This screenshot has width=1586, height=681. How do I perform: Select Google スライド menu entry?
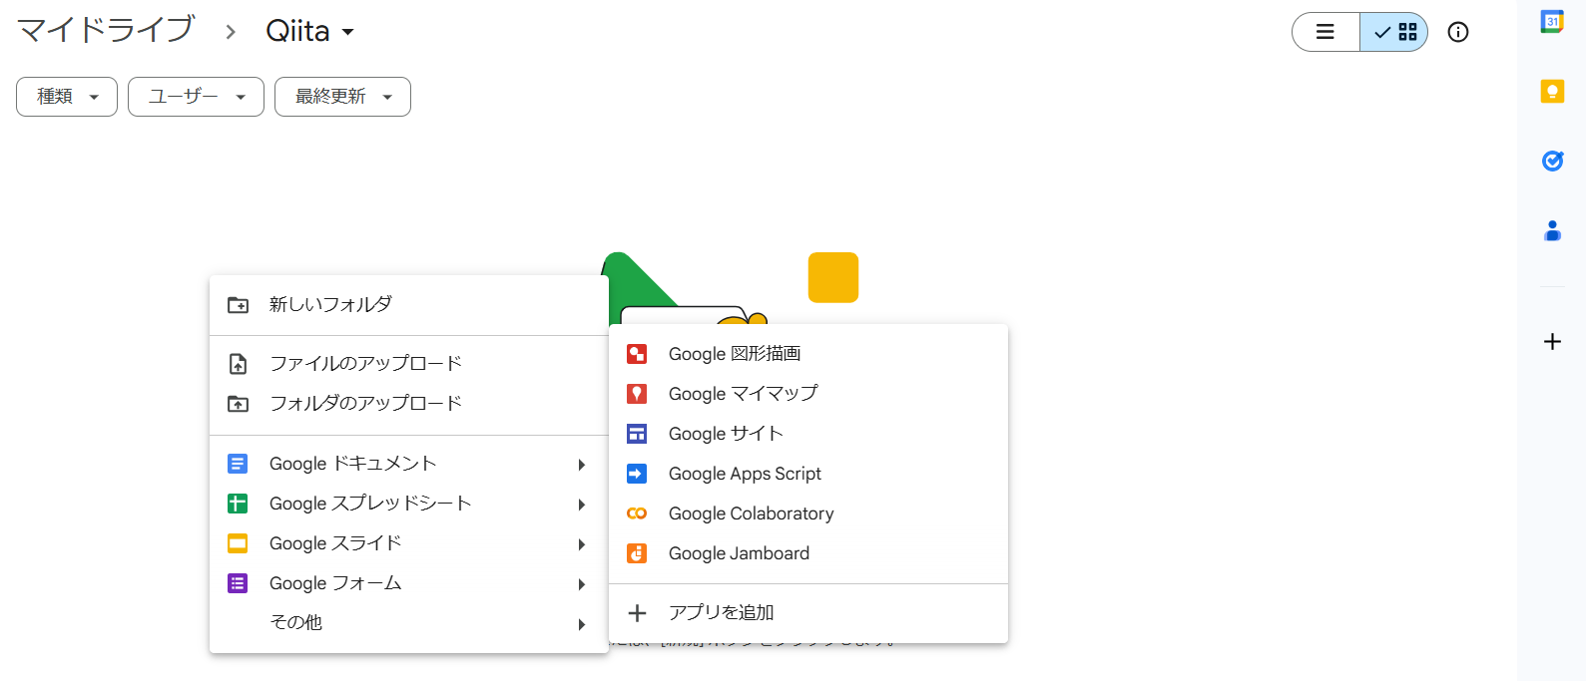click(409, 543)
